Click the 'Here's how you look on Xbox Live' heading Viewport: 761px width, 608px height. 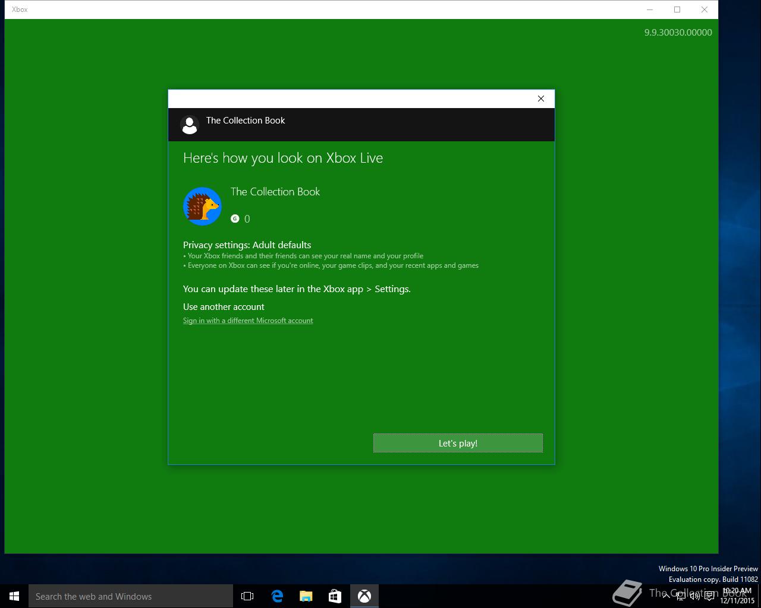coord(283,158)
